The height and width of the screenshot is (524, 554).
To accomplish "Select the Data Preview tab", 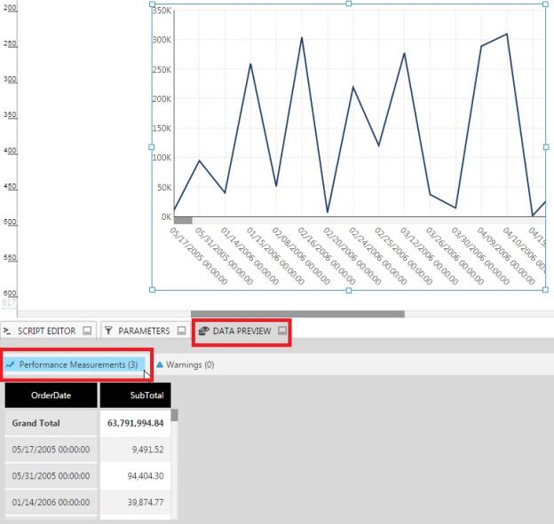I will click(241, 331).
